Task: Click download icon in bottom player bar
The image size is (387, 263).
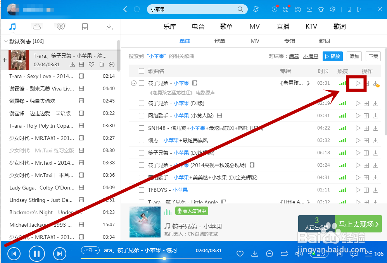Action: [255, 253]
